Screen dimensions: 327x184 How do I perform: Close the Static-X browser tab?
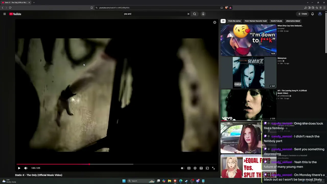point(29,3)
